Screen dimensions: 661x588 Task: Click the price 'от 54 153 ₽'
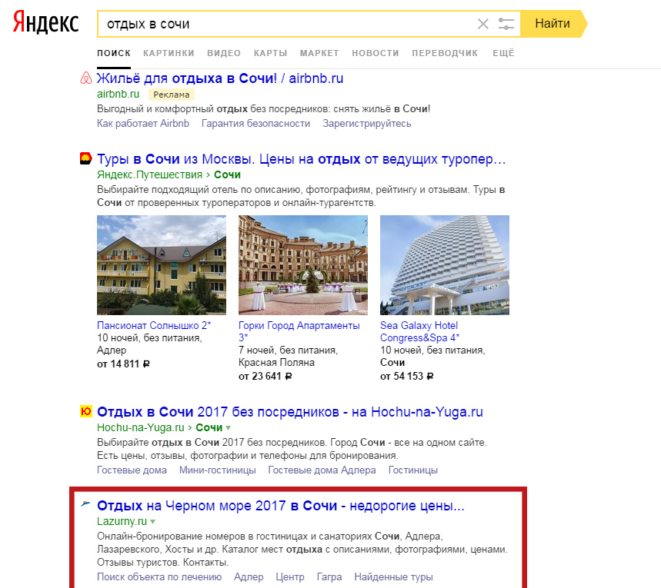407,376
